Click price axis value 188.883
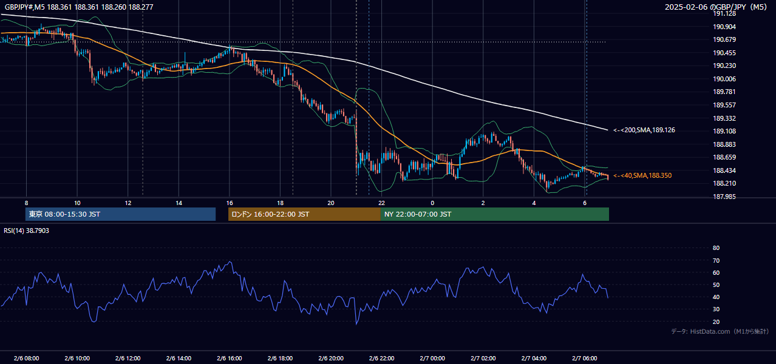776x364 pixels. click(x=725, y=144)
